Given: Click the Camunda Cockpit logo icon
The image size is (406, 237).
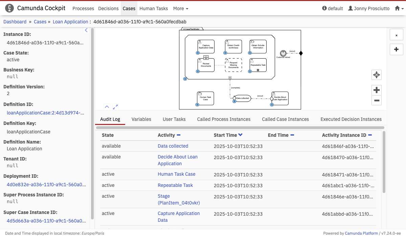Looking at the screenshot, I should pos(10,8).
